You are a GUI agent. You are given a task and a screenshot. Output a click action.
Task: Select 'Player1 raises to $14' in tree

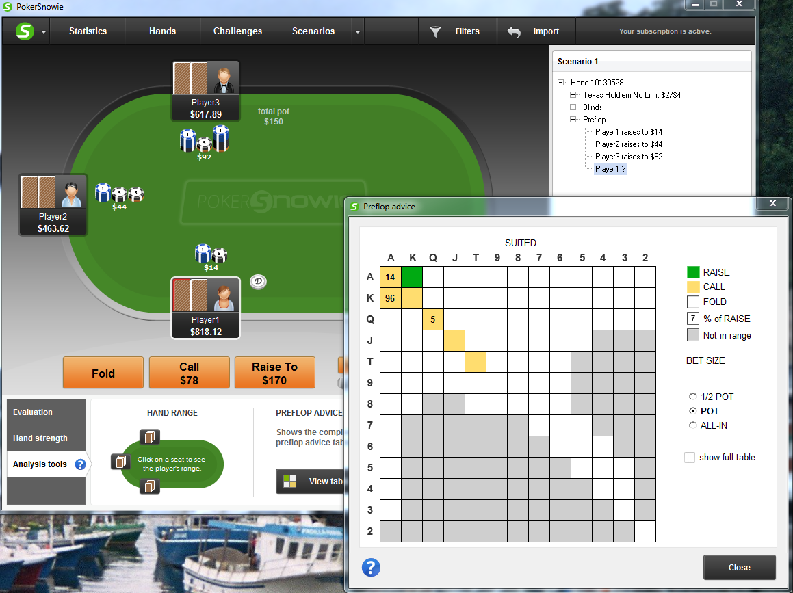[629, 132]
